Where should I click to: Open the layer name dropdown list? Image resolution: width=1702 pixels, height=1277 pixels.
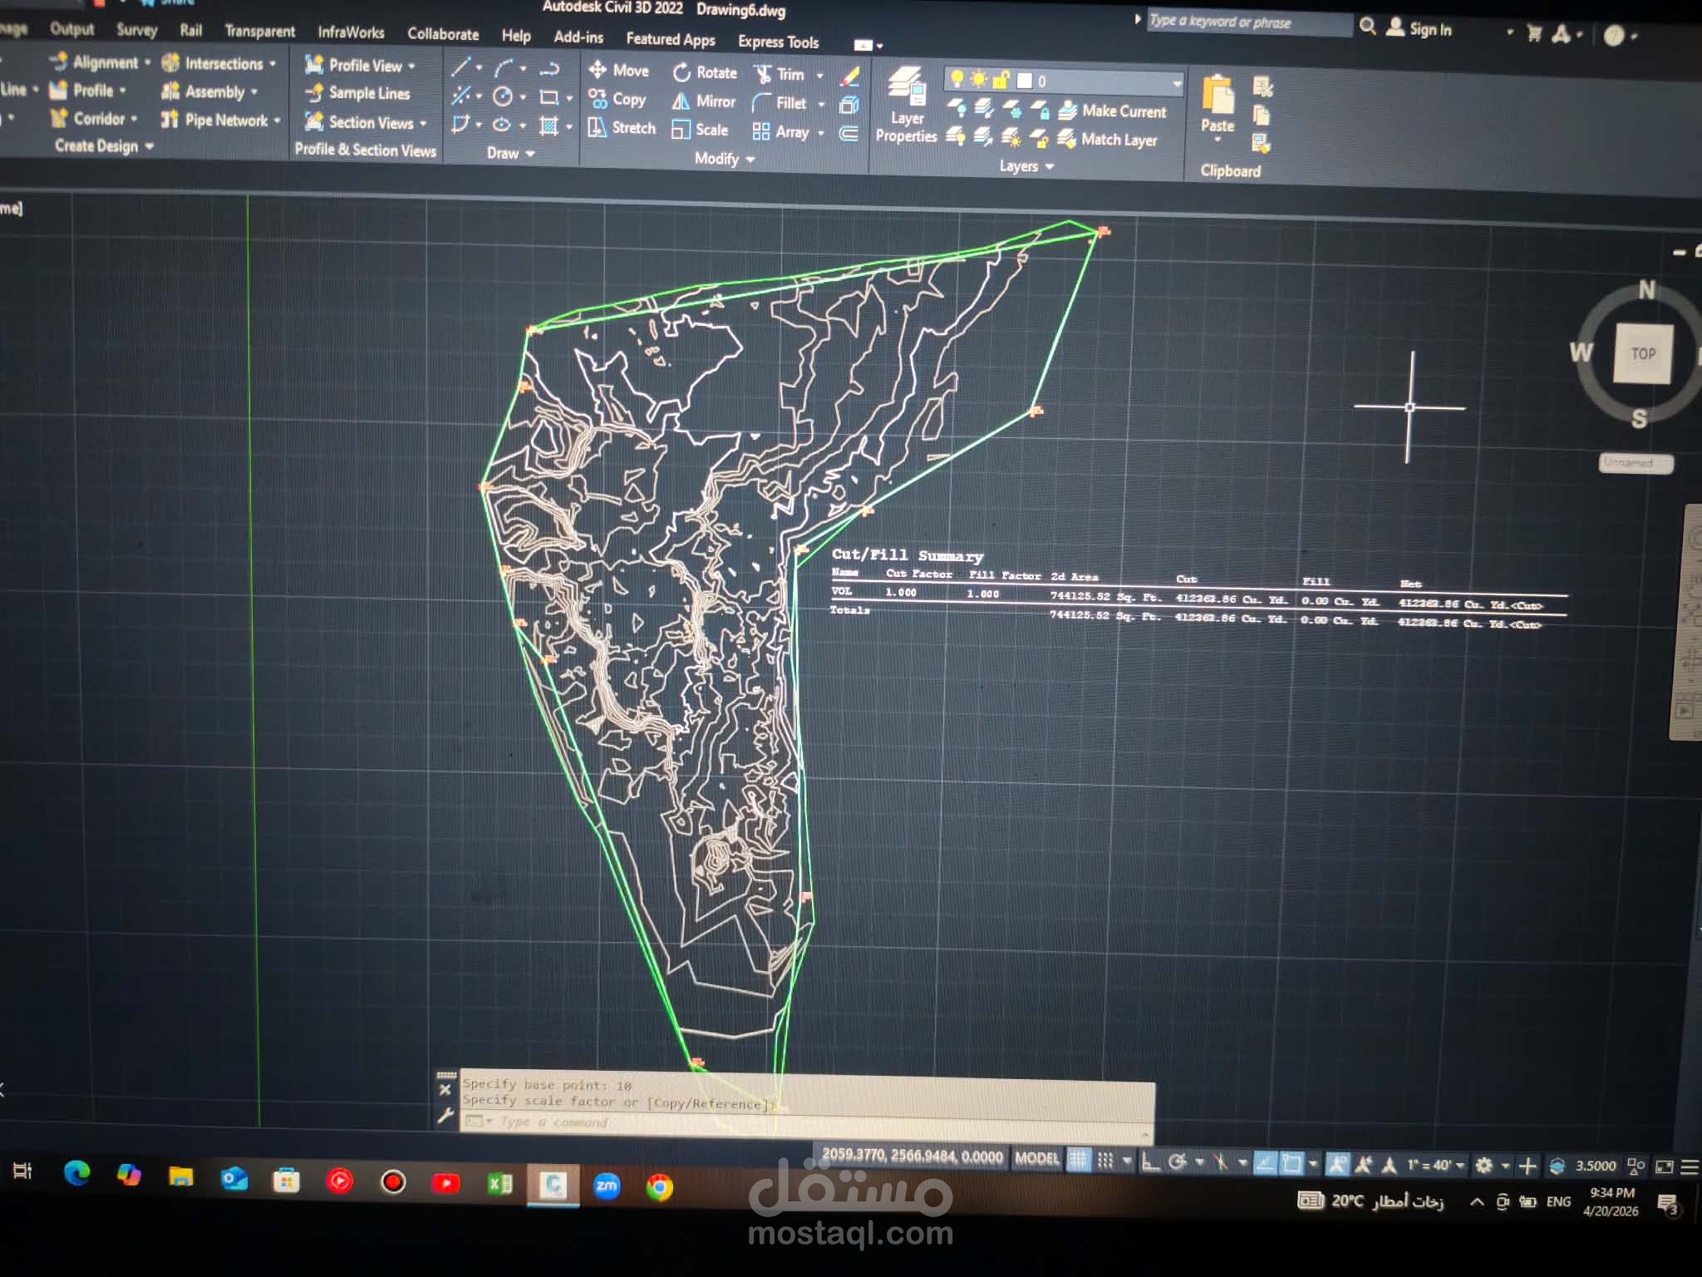pyautogui.click(x=1176, y=82)
